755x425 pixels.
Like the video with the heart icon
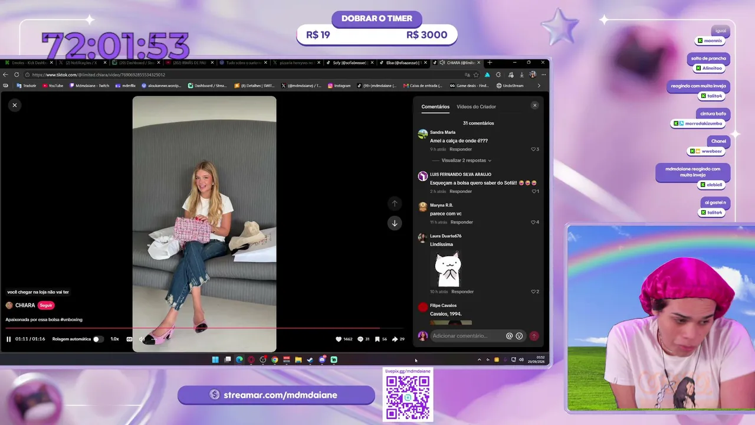[339, 339]
